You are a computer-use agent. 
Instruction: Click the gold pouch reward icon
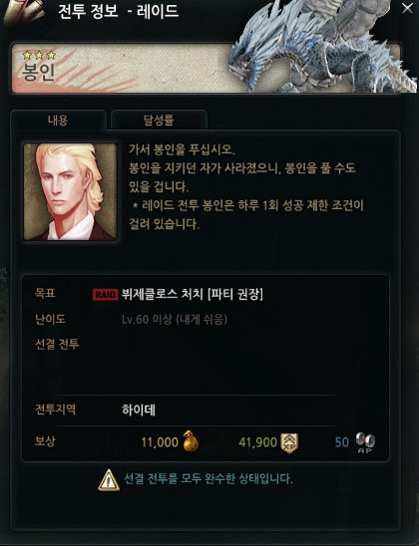point(191,441)
